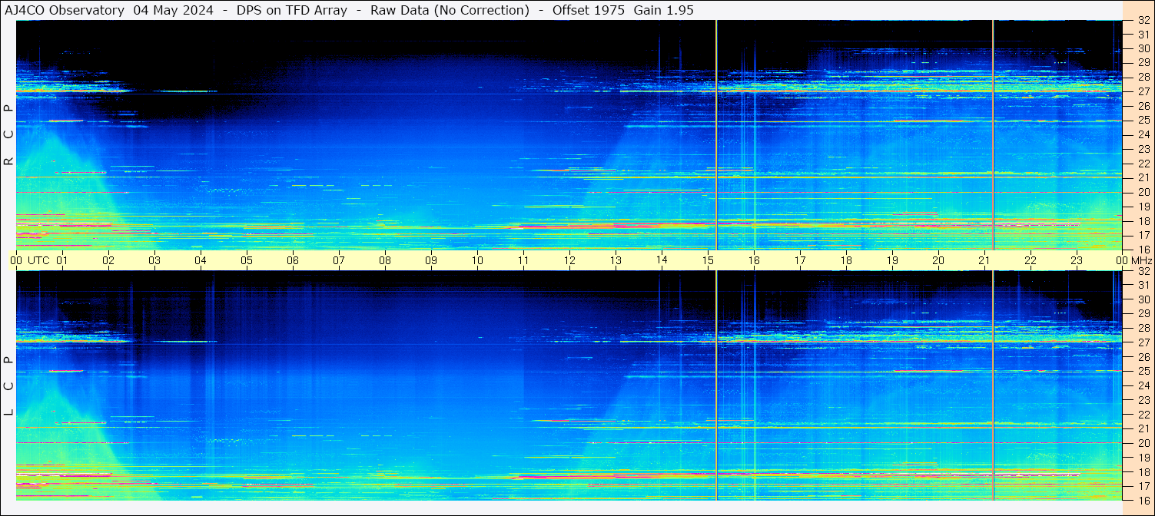Select the "Gain 1.95" value in the header
1155x516 pixels.
coord(664,10)
